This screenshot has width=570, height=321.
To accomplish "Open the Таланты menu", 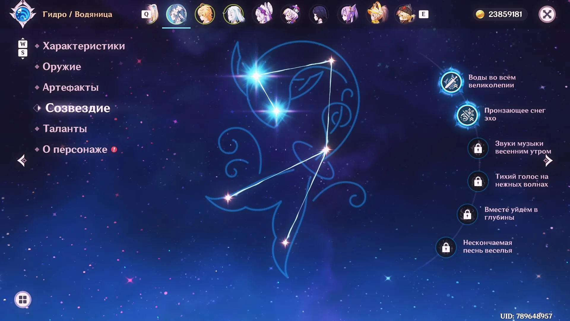I will 65,129.
